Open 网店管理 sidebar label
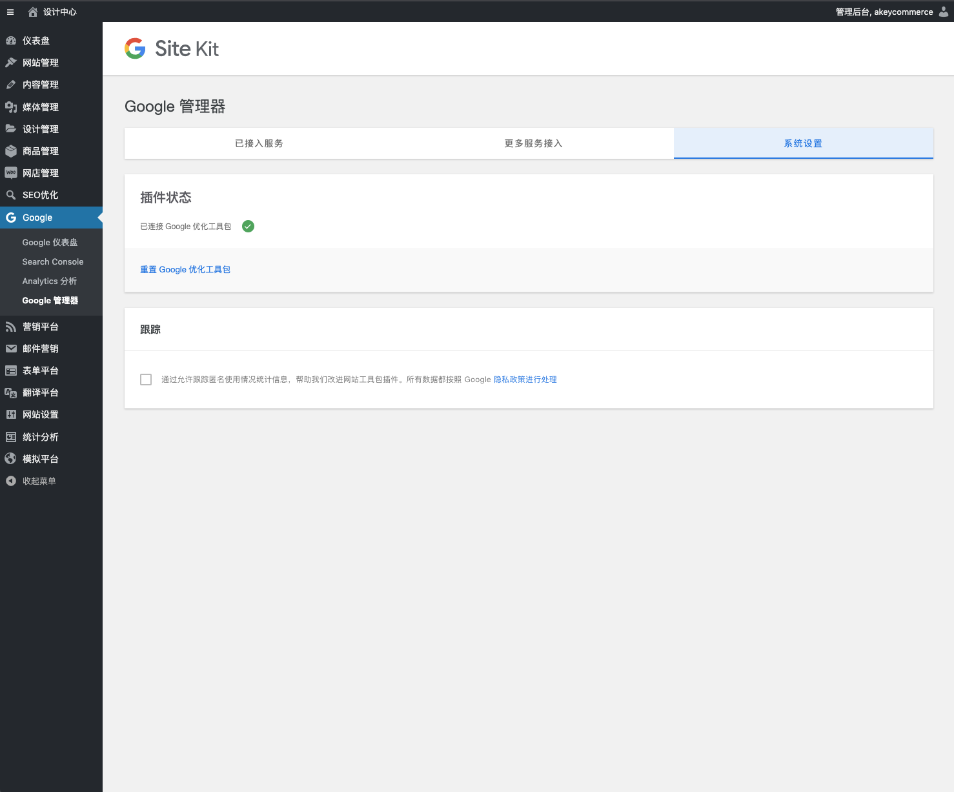 [41, 173]
